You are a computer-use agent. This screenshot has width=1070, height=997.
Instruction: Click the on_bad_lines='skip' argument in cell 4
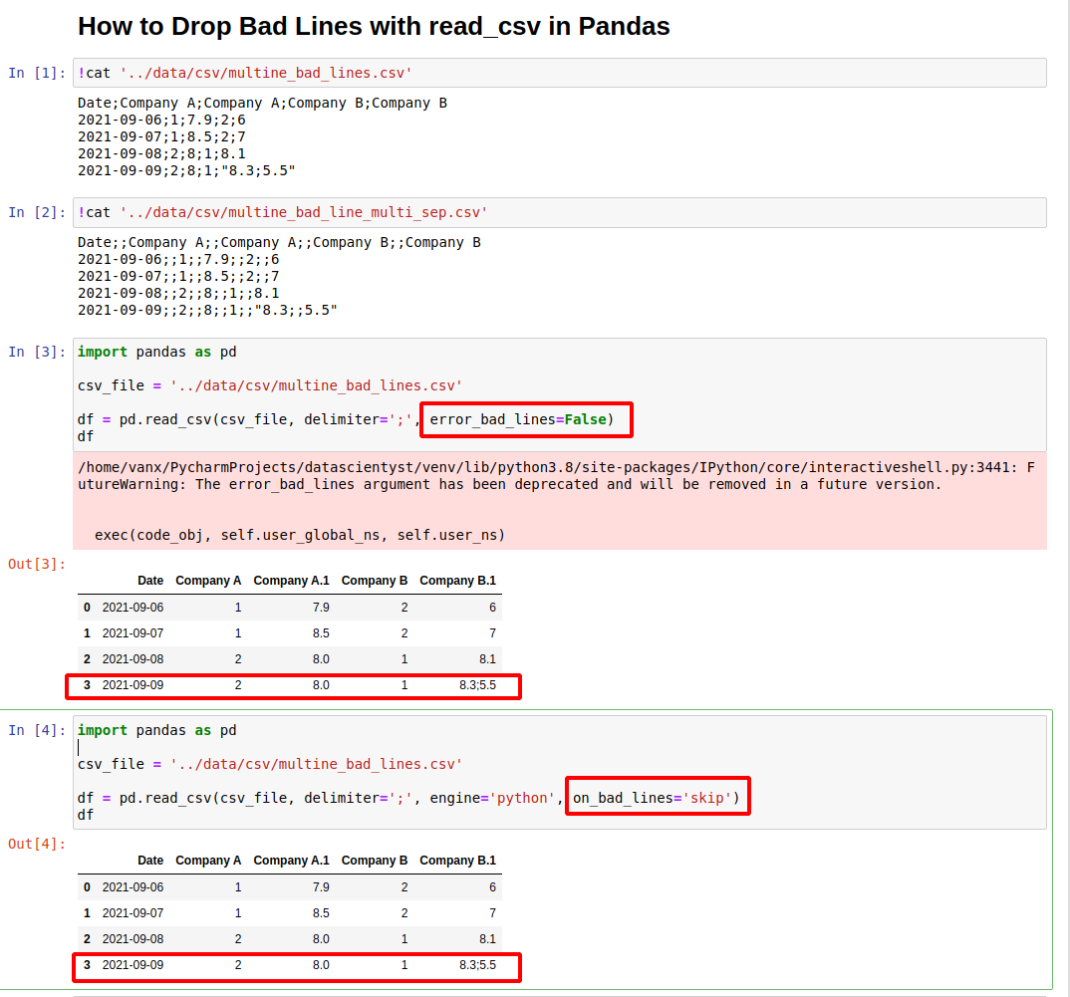click(x=658, y=798)
